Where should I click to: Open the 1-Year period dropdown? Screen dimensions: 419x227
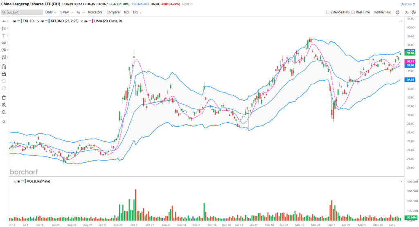65,12
